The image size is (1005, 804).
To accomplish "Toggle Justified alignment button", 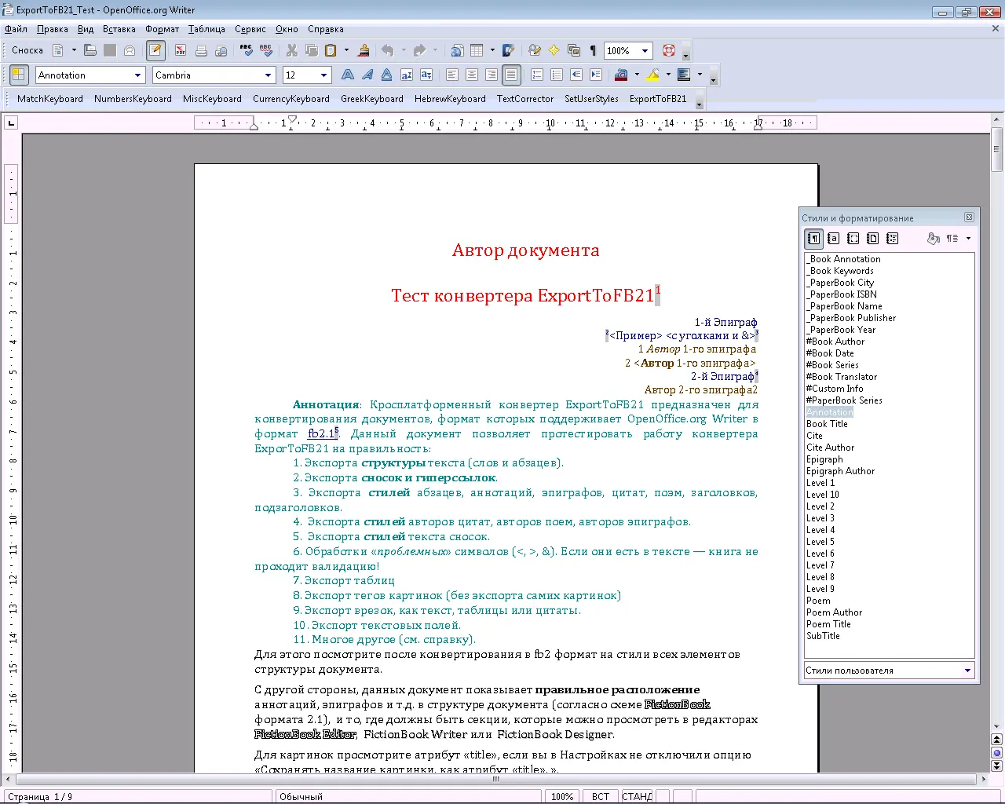I will [x=511, y=75].
